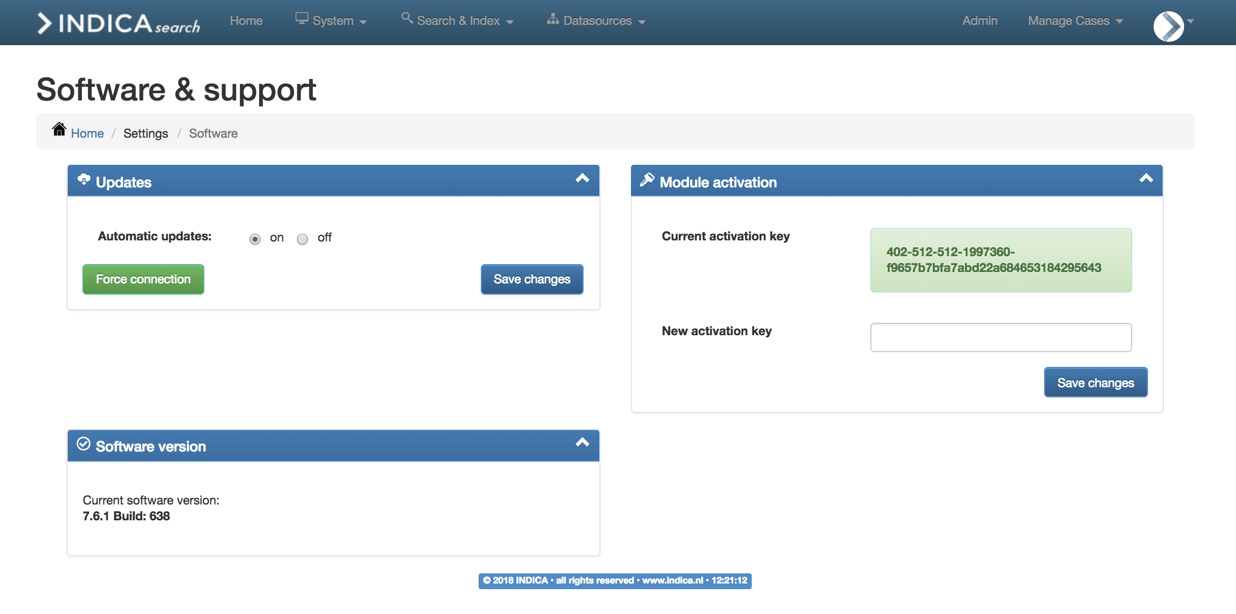Open the Manage Cases dropdown

click(1075, 21)
